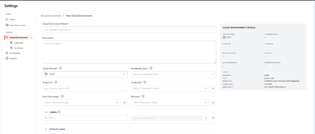The height and width of the screenshot is (134, 315).
Task: Show Project ID info icon
Action: point(56,82)
